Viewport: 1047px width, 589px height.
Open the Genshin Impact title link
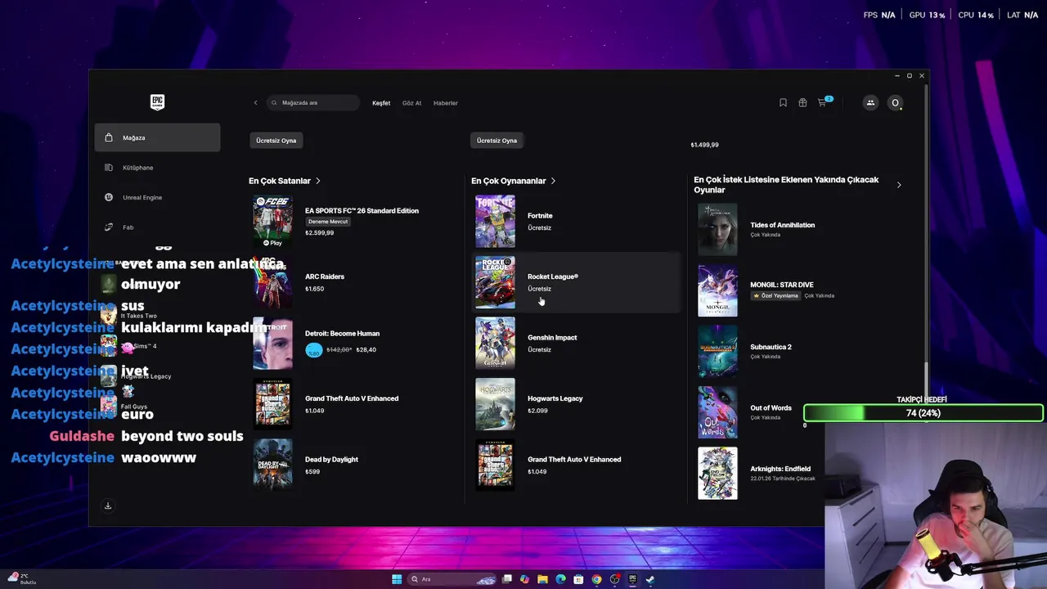(x=552, y=338)
